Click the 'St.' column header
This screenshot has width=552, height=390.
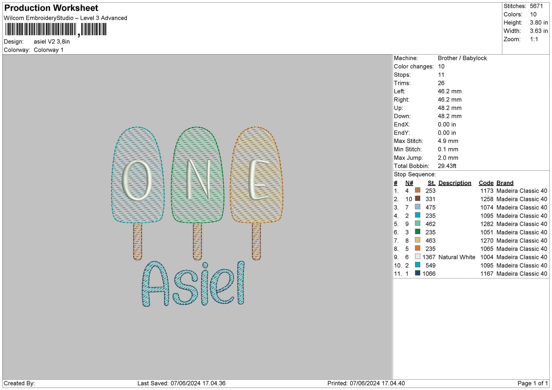432,183
